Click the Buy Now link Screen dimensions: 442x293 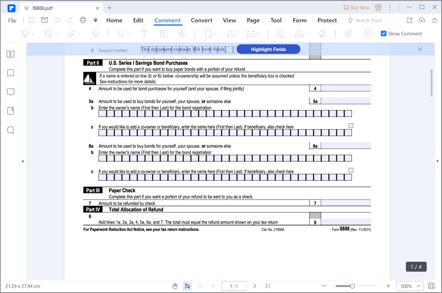point(356,8)
